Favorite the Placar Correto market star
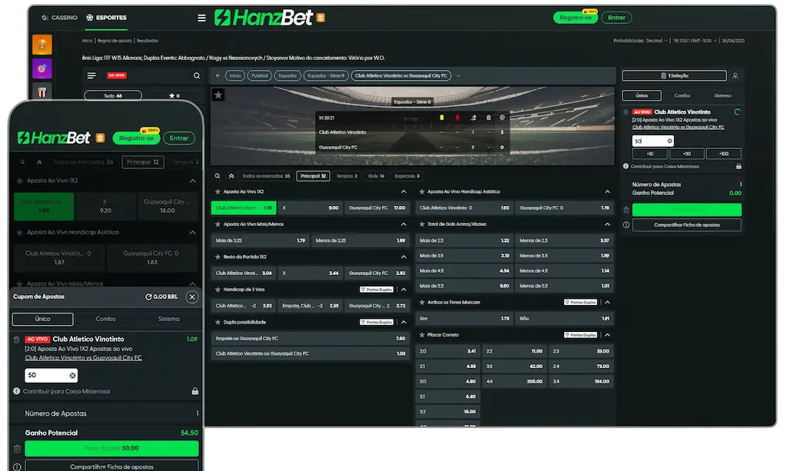Screen dimensions: 787x471 pos(422,334)
